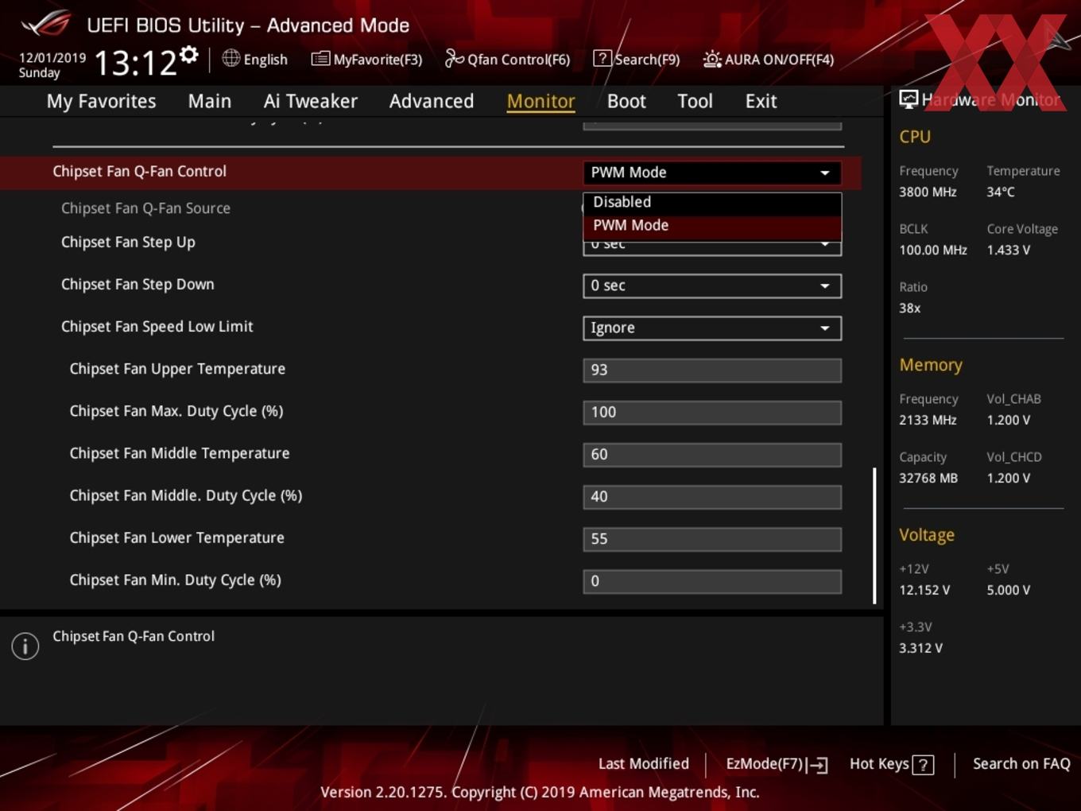Switch to Main tab
This screenshot has width=1081, height=811.
click(210, 101)
